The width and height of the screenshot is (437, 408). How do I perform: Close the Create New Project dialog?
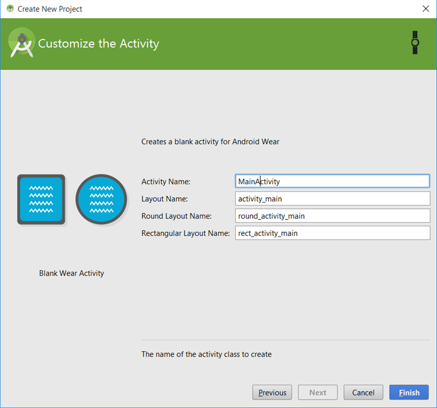(425, 8)
